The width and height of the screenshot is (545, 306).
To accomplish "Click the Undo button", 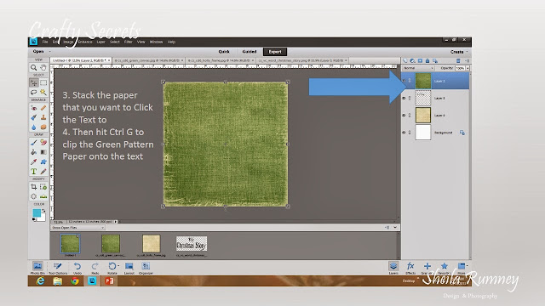I will click(x=77, y=268).
